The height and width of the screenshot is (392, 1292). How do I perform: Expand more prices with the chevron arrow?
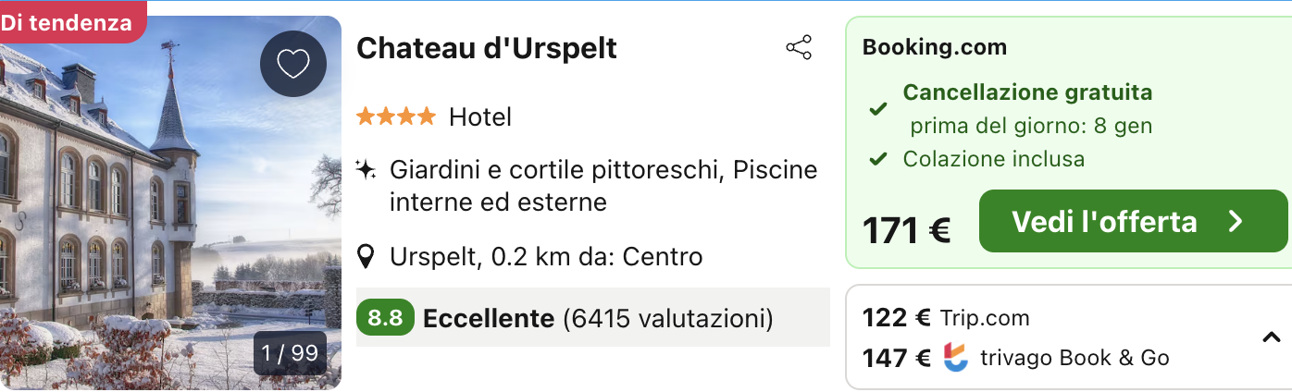1272,338
